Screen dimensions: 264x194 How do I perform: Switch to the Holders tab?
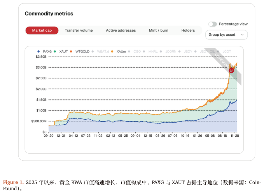(x=188, y=30)
